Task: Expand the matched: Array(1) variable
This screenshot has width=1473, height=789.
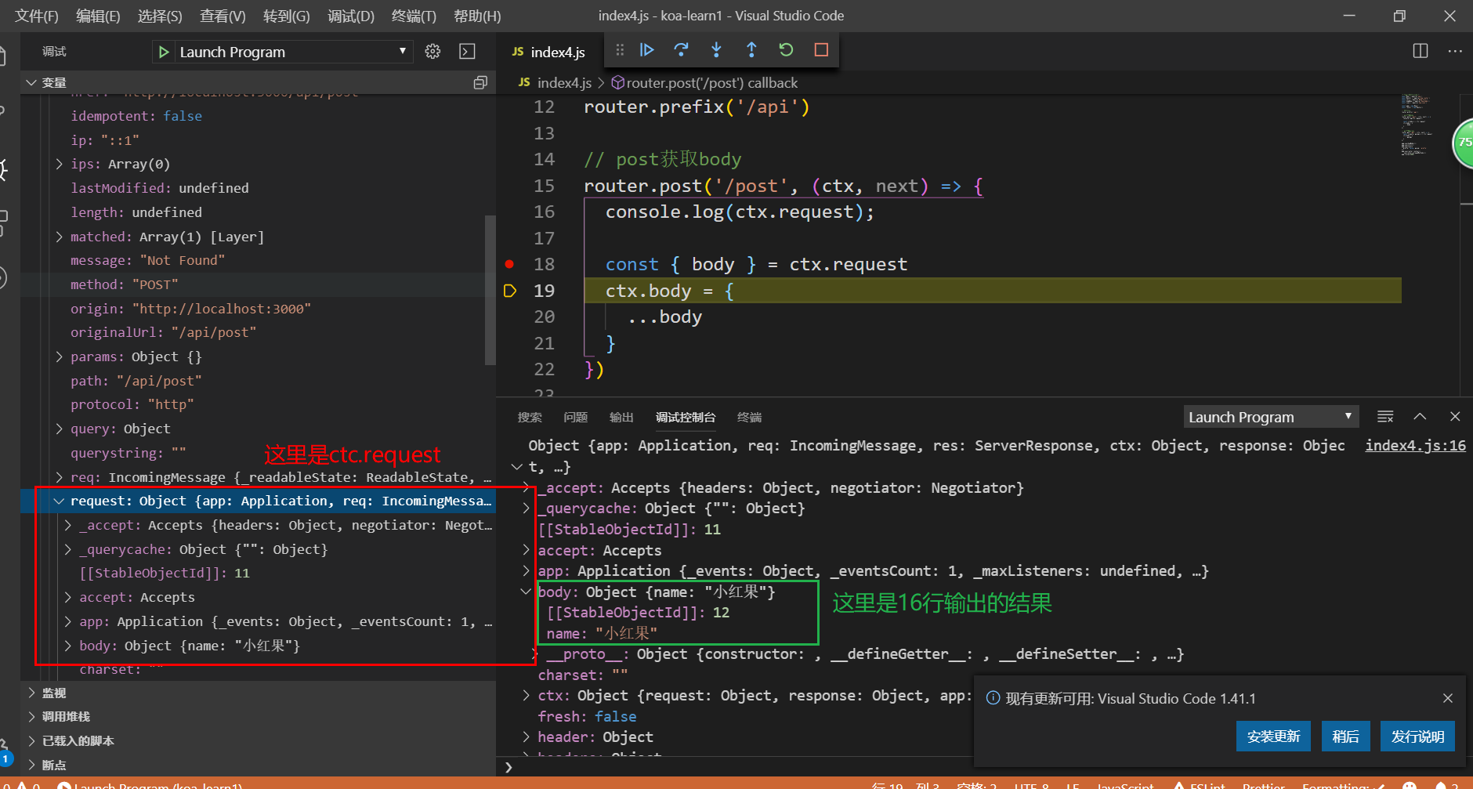Action: [60, 237]
